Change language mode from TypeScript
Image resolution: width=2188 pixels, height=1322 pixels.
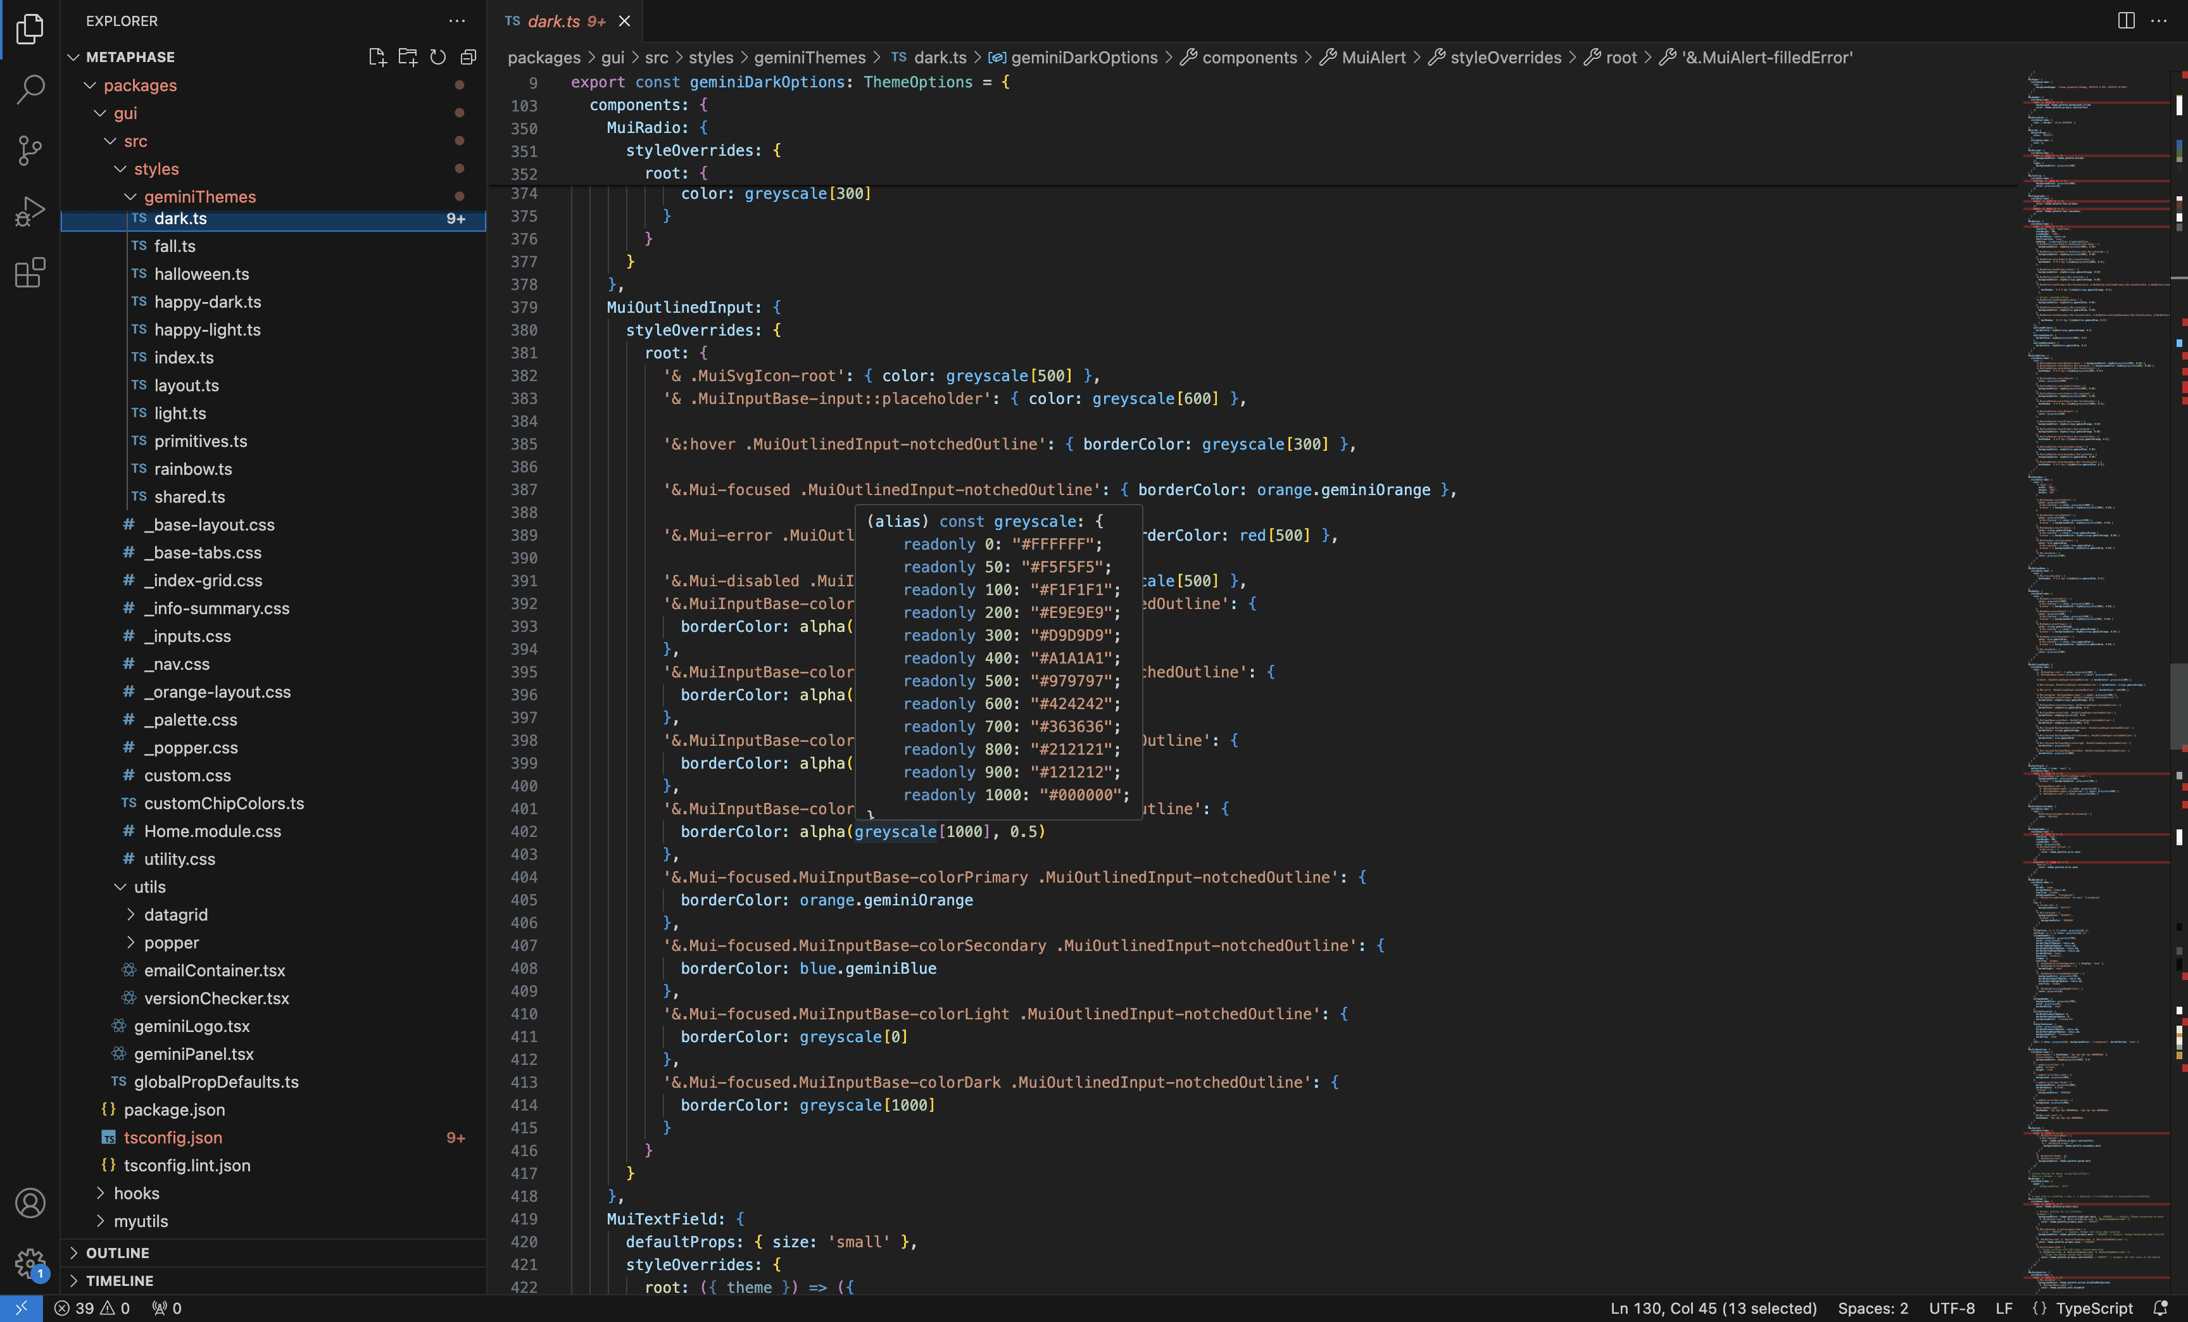(x=2093, y=1308)
